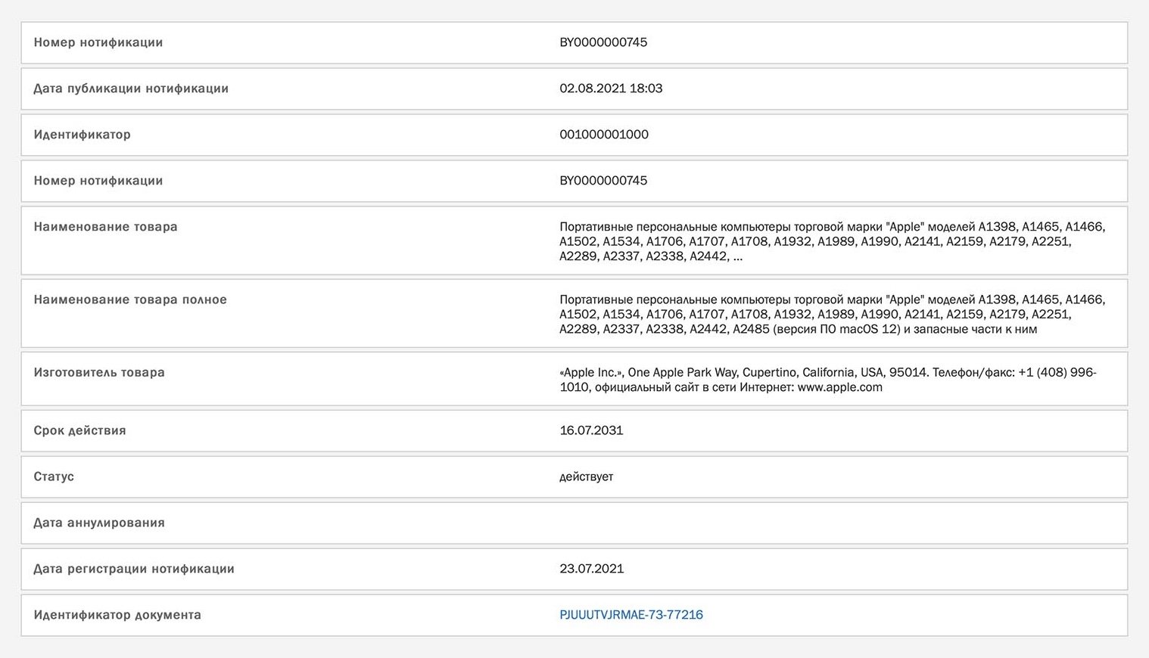Click the "Дата аннулирования" label
1149x658 pixels.
pos(99,523)
